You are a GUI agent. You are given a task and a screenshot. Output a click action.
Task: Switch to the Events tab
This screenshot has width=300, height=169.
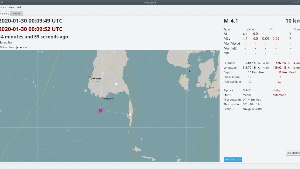(x=17, y=14)
